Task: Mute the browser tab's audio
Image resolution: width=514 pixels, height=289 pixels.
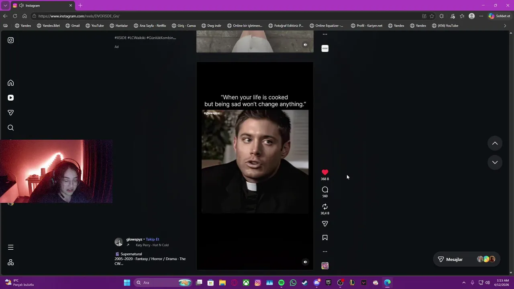Action: point(21,6)
